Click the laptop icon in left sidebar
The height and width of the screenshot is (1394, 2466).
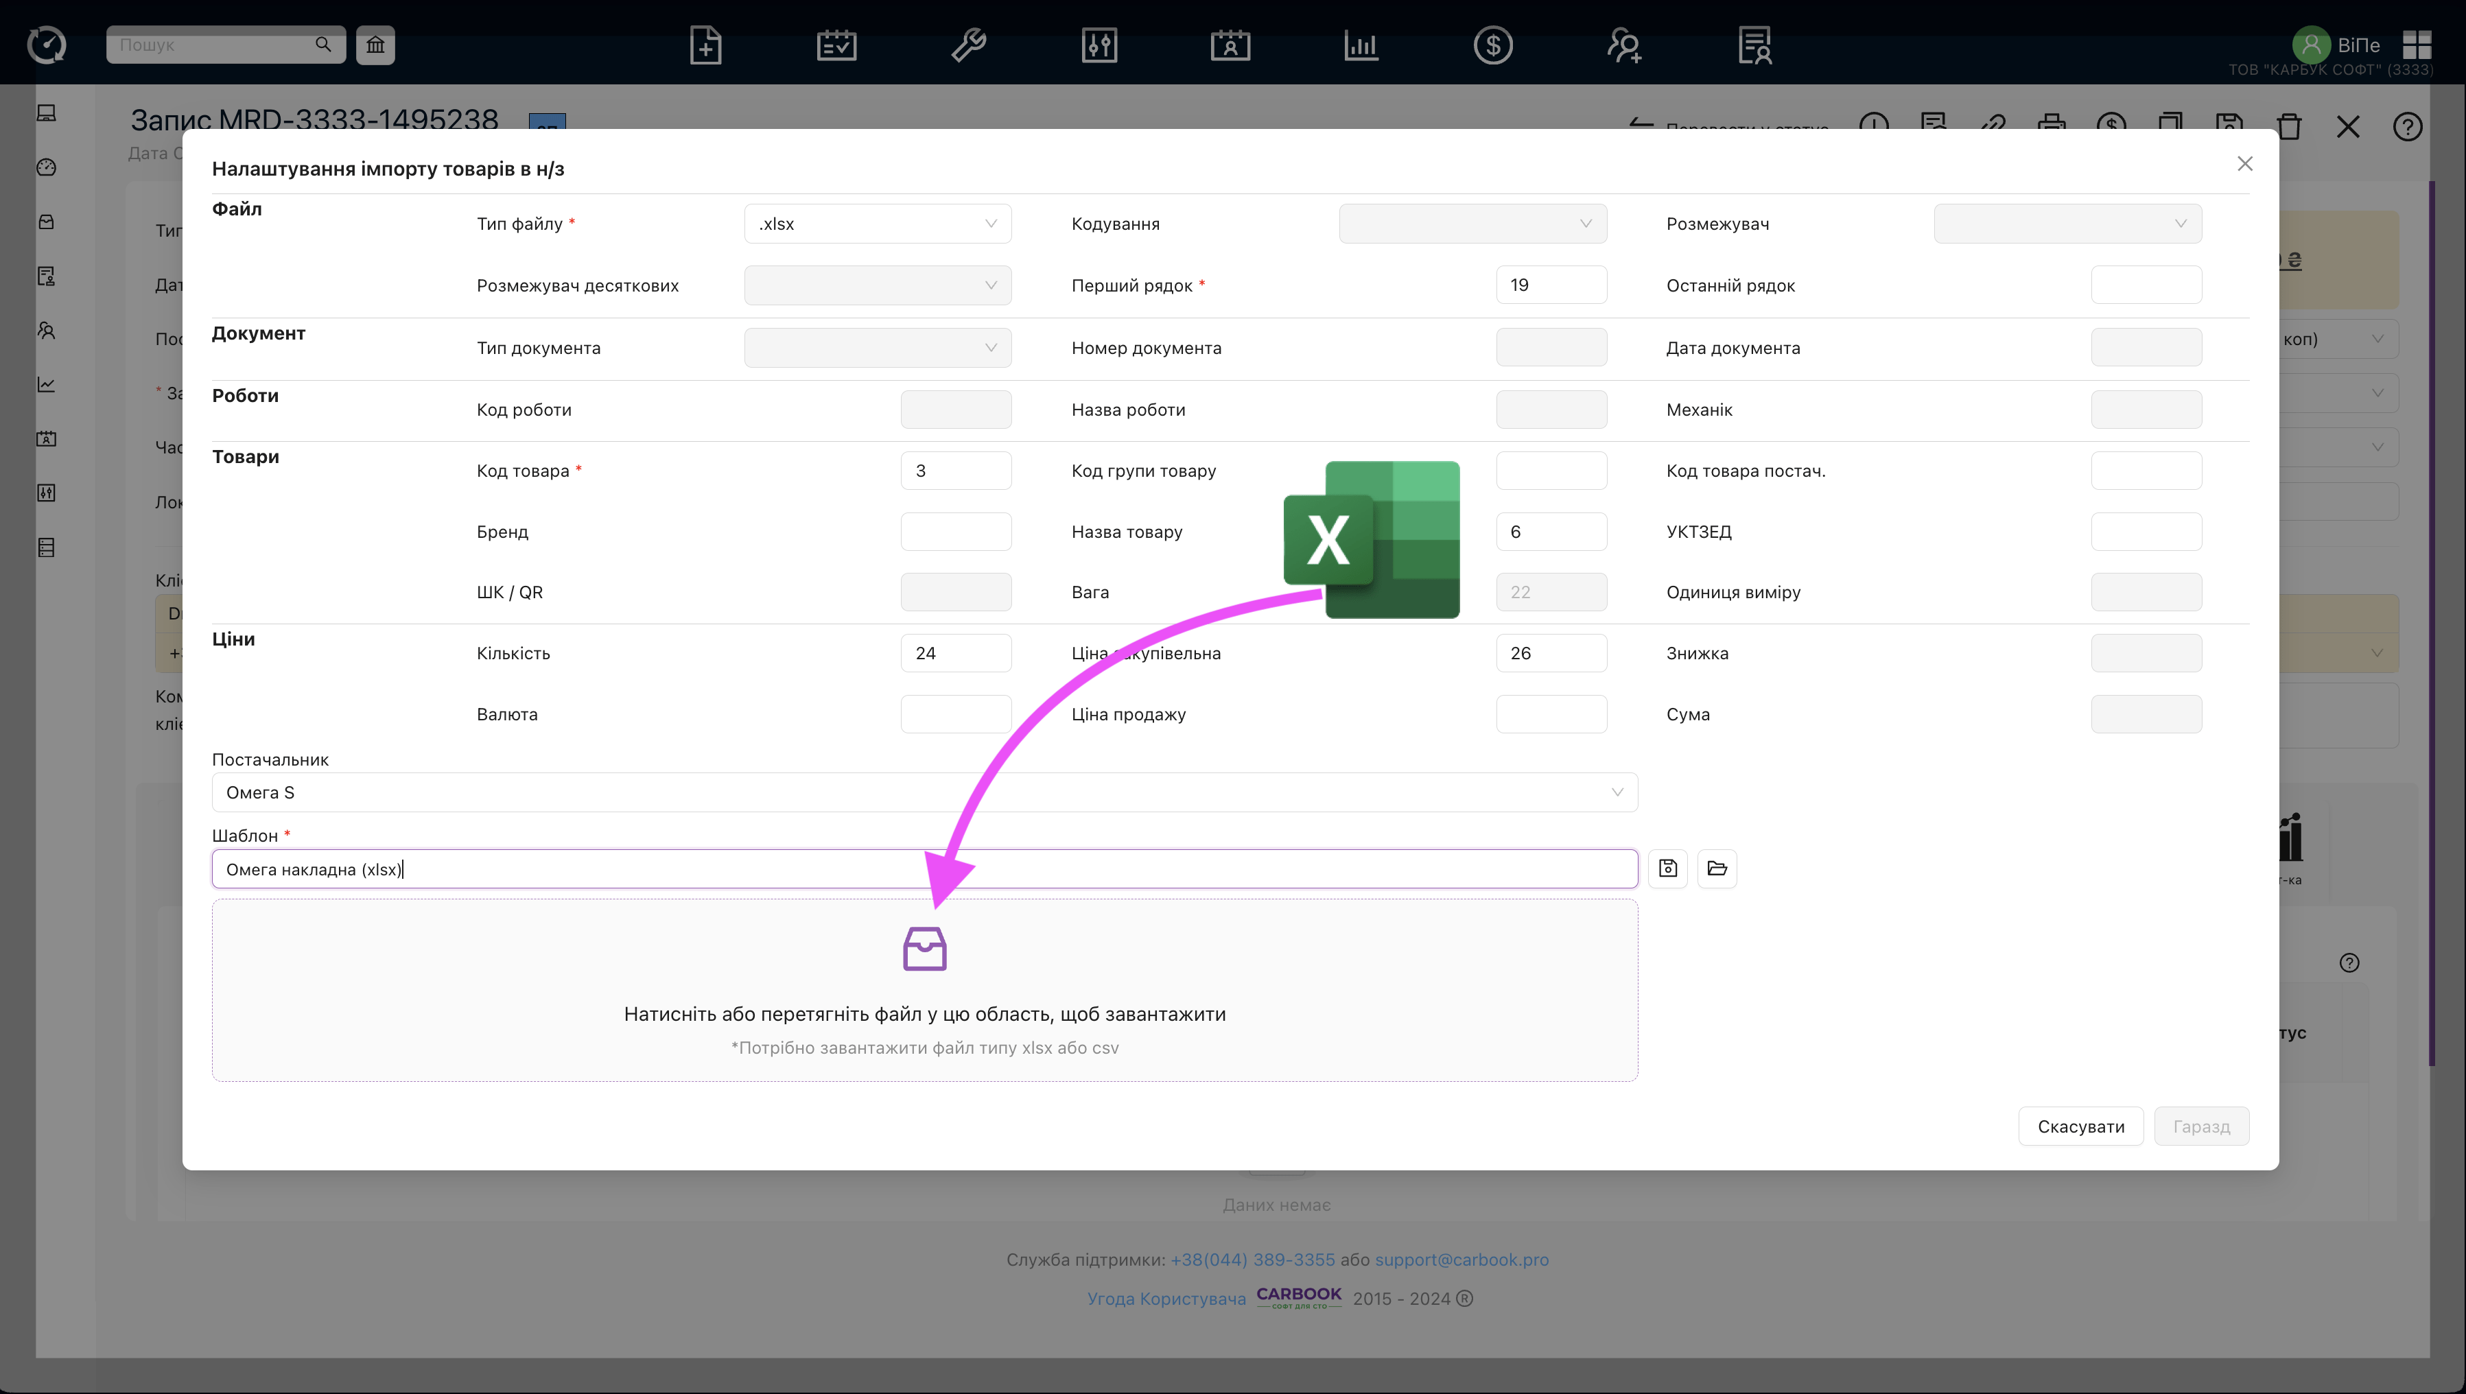(46, 113)
